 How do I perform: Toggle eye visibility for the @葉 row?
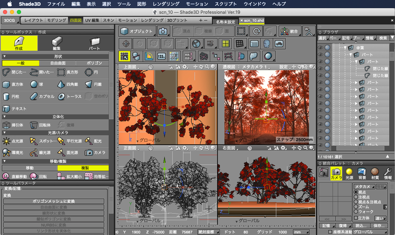[x=320, y=47]
